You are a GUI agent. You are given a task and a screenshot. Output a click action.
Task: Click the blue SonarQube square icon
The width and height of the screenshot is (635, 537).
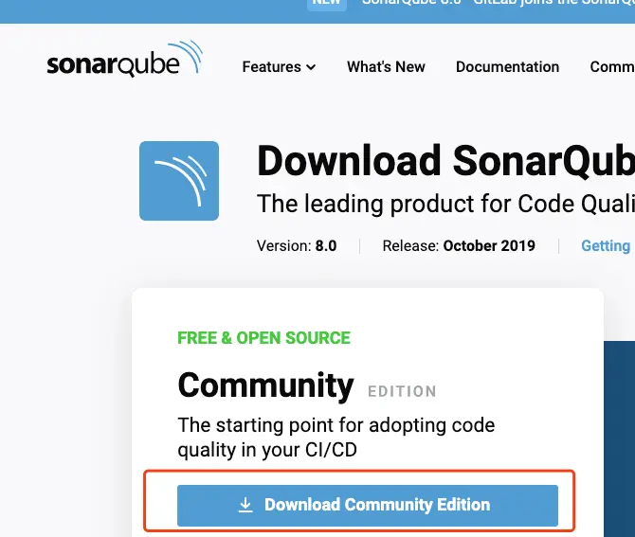[x=179, y=181]
